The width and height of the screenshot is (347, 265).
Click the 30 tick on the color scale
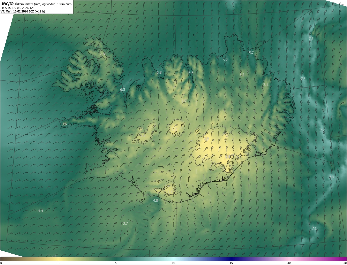pos(289,263)
